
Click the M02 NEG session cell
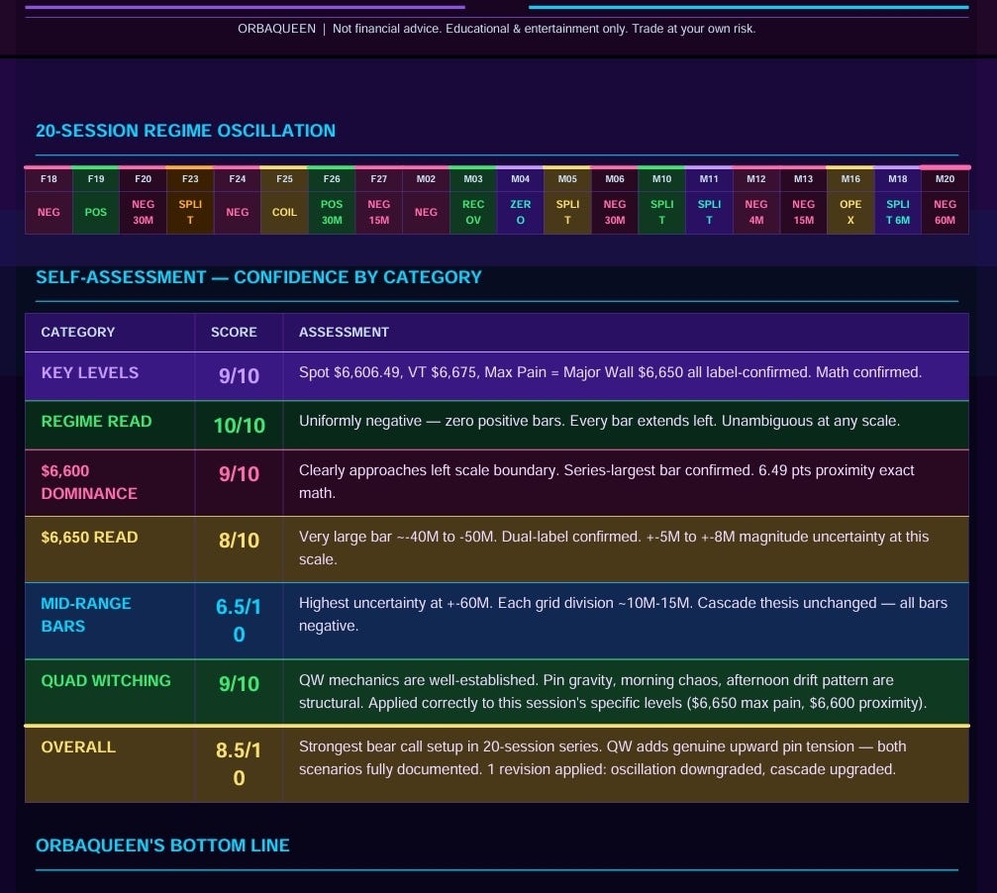(x=426, y=200)
